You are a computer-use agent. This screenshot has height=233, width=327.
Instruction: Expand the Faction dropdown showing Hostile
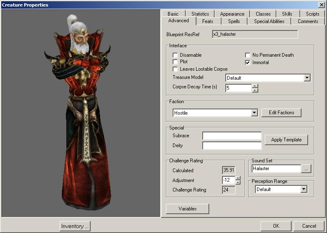tap(254, 113)
